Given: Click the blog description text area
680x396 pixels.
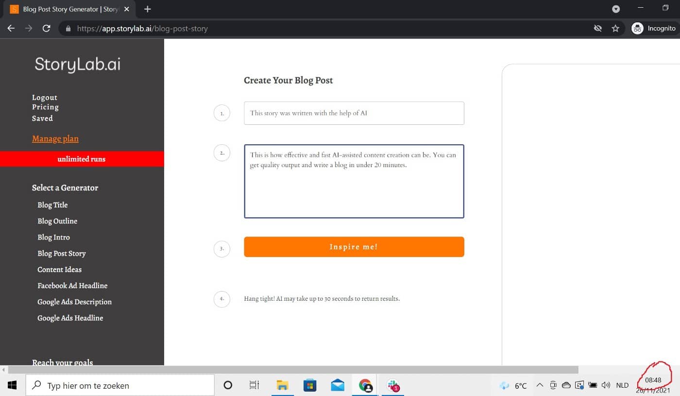Looking at the screenshot, I should click(x=354, y=181).
